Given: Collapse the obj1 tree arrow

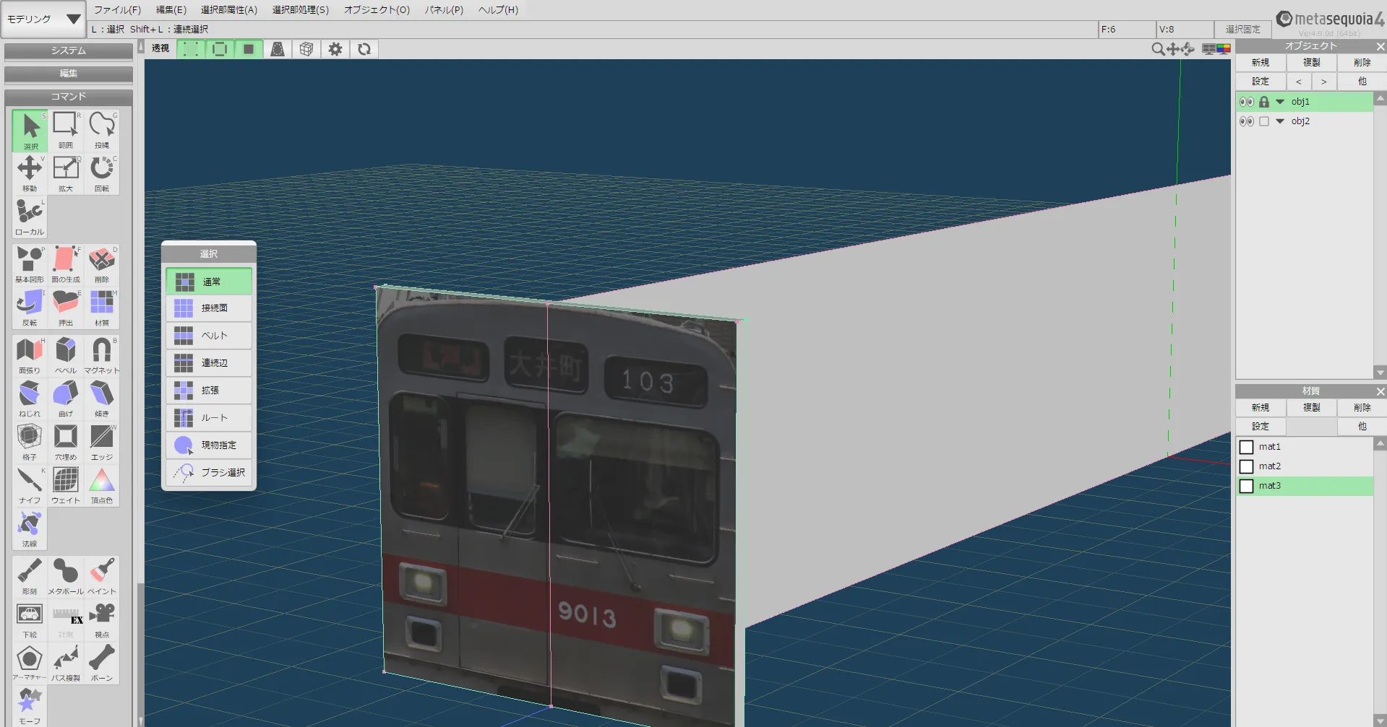Looking at the screenshot, I should tap(1280, 102).
